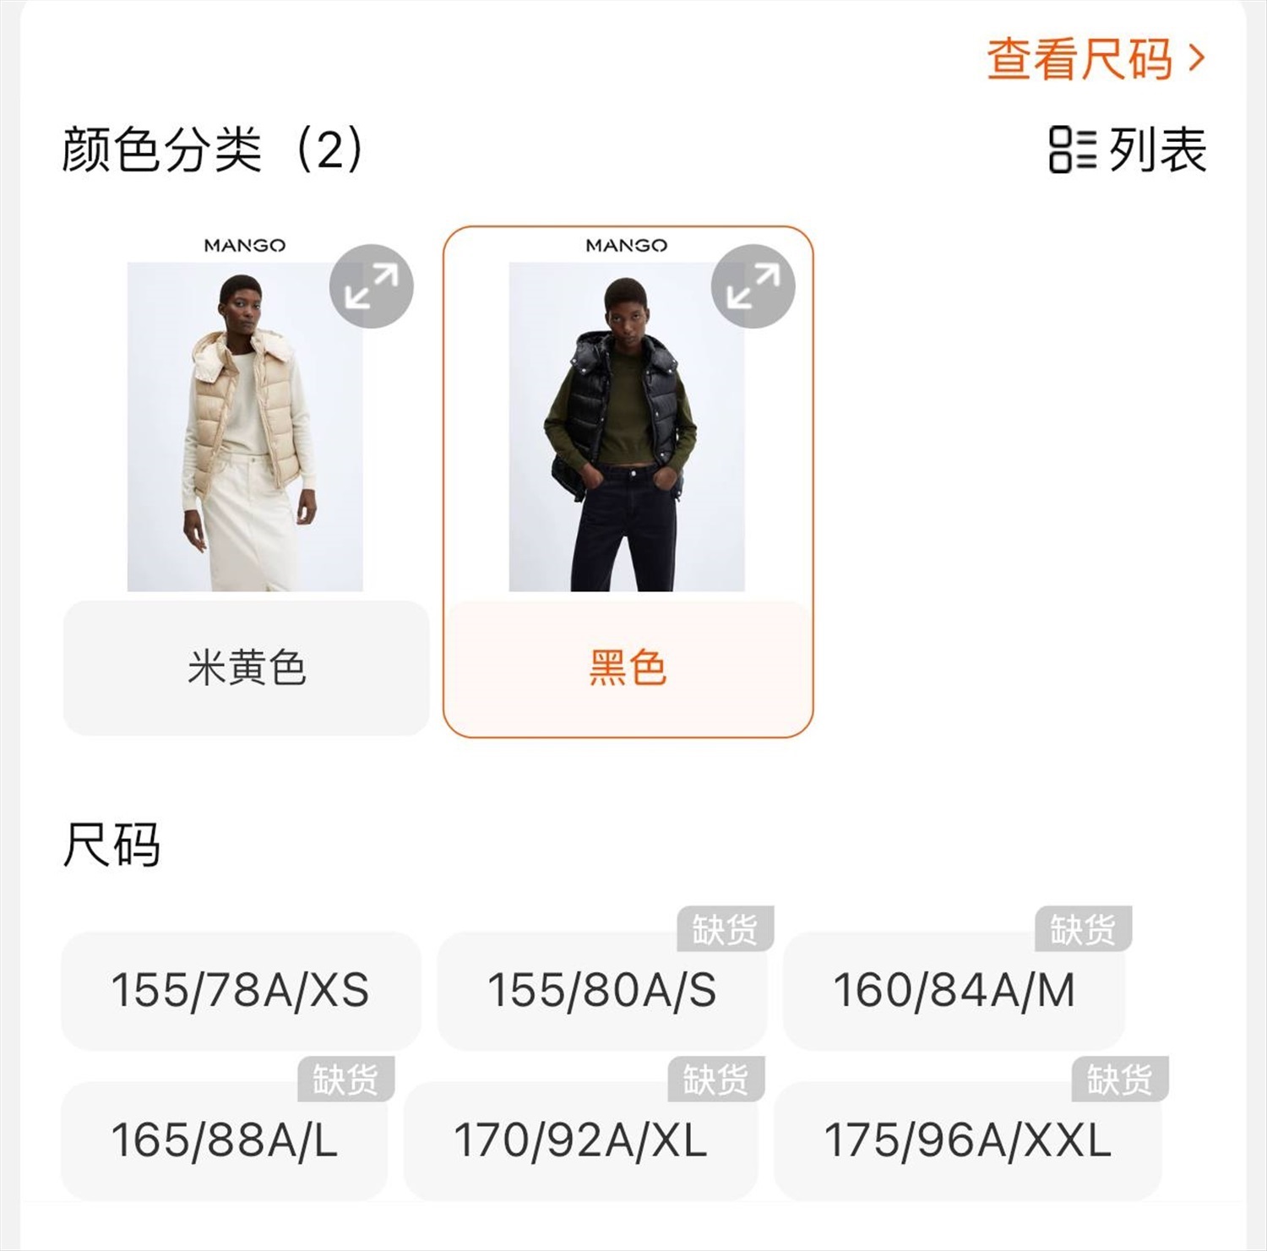The image size is (1267, 1251).
Task: Choose size 175/96A/XXL
Action: [968, 1140]
